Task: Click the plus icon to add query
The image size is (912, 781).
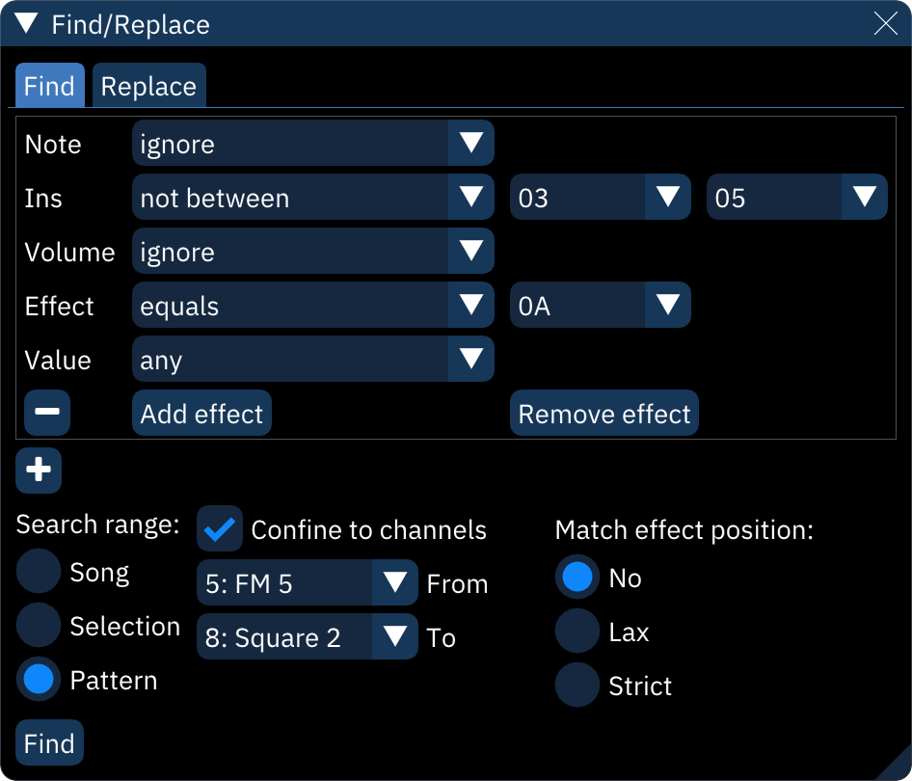Action: click(39, 470)
